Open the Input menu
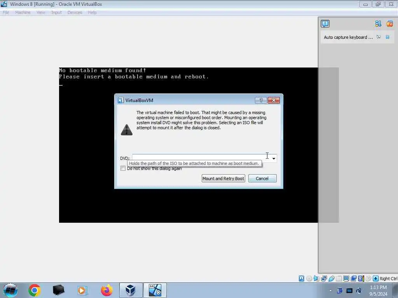The height and width of the screenshot is (298, 398). coord(56,12)
